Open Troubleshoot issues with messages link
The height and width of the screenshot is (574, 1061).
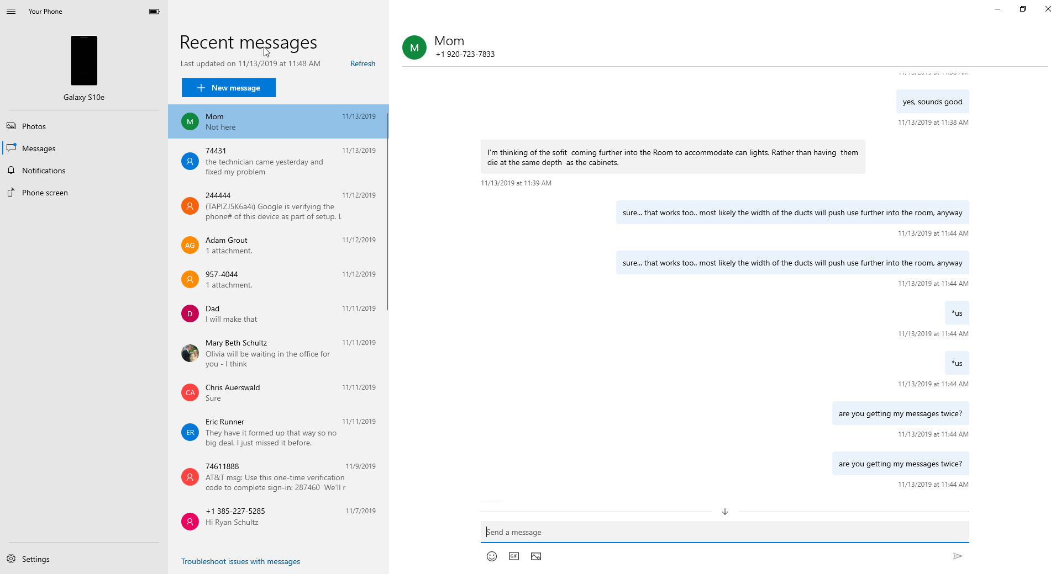pos(240,561)
